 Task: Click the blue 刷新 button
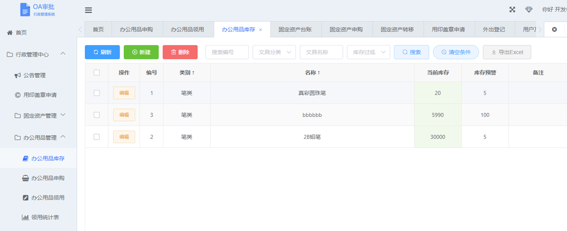102,52
